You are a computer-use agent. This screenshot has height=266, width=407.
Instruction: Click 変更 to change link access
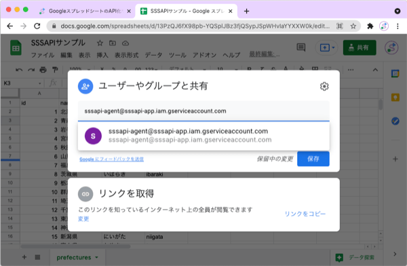[83, 218]
